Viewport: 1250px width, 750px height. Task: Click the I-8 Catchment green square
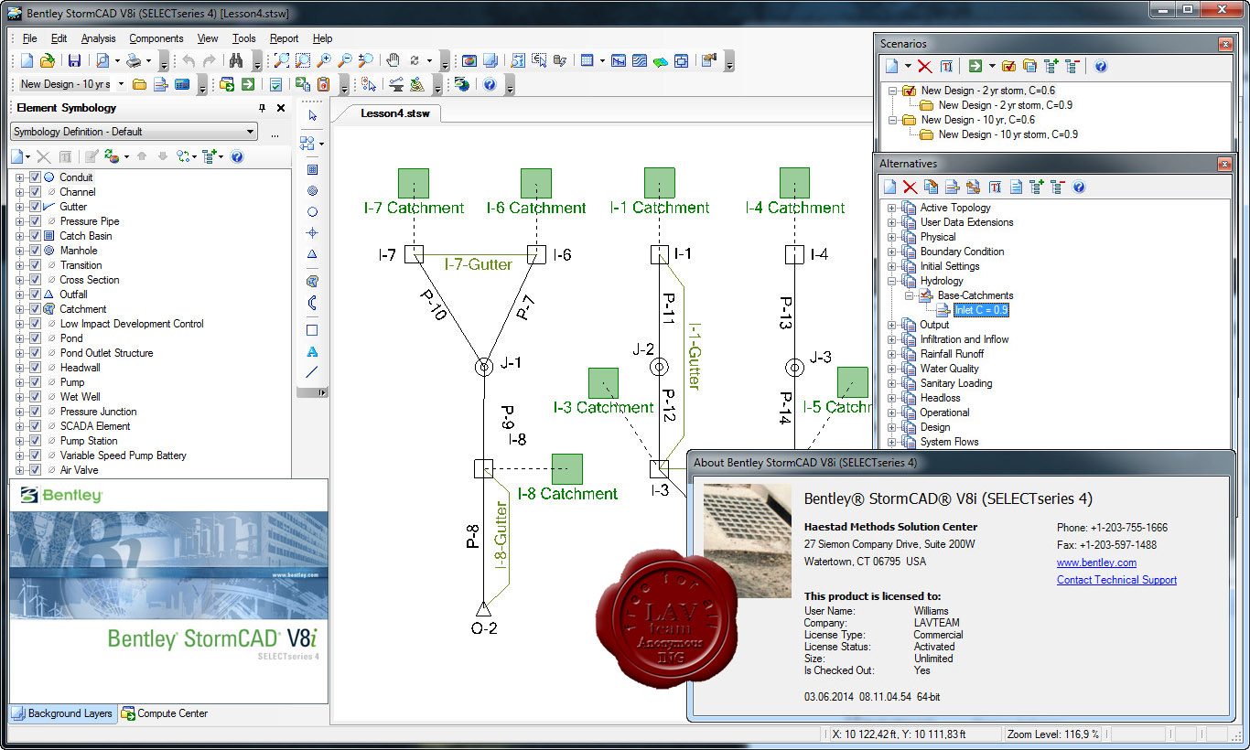tap(566, 469)
